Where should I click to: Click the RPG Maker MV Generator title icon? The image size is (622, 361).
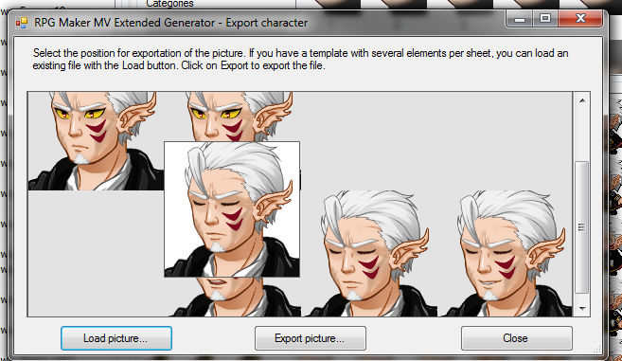[x=22, y=23]
